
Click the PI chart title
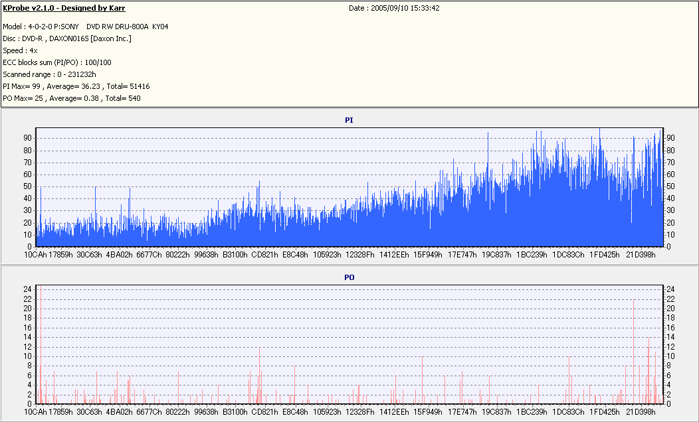coord(349,120)
